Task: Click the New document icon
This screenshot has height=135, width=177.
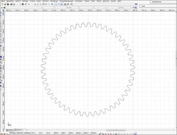Action: 2,5
